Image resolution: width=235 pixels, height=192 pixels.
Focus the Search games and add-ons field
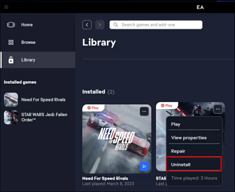[156, 25]
